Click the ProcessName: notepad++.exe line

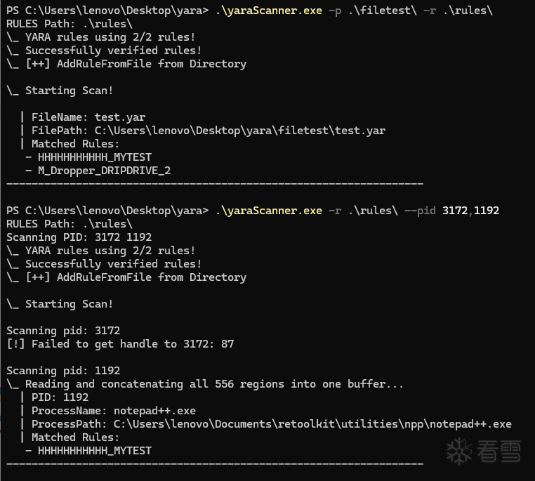(x=113, y=411)
